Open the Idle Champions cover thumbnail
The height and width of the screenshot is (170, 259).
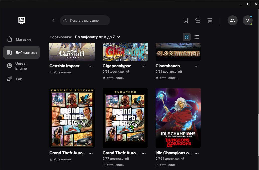(x=178, y=118)
